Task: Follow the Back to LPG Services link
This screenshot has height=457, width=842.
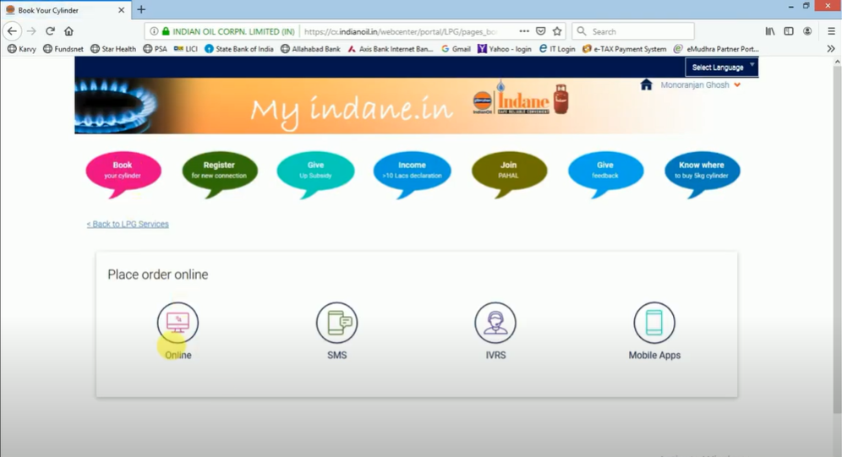Action: coord(128,224)
